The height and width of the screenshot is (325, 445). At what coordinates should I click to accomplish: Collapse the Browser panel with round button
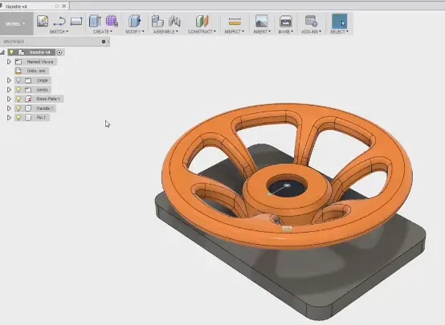[104, 42]
